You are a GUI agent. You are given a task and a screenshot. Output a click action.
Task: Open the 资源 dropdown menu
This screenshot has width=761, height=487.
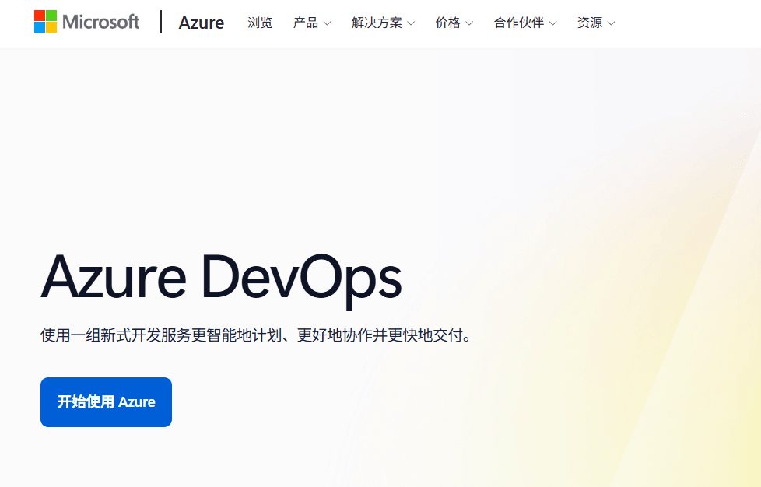click(x=596, y=23)
